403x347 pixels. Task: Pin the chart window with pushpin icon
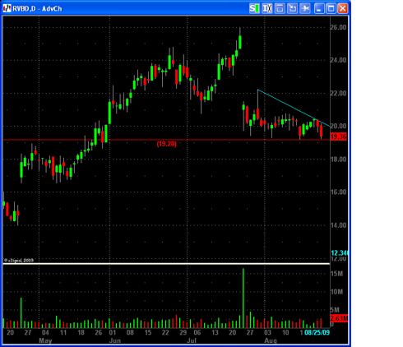pyautogui.click(x=305, y=8)
